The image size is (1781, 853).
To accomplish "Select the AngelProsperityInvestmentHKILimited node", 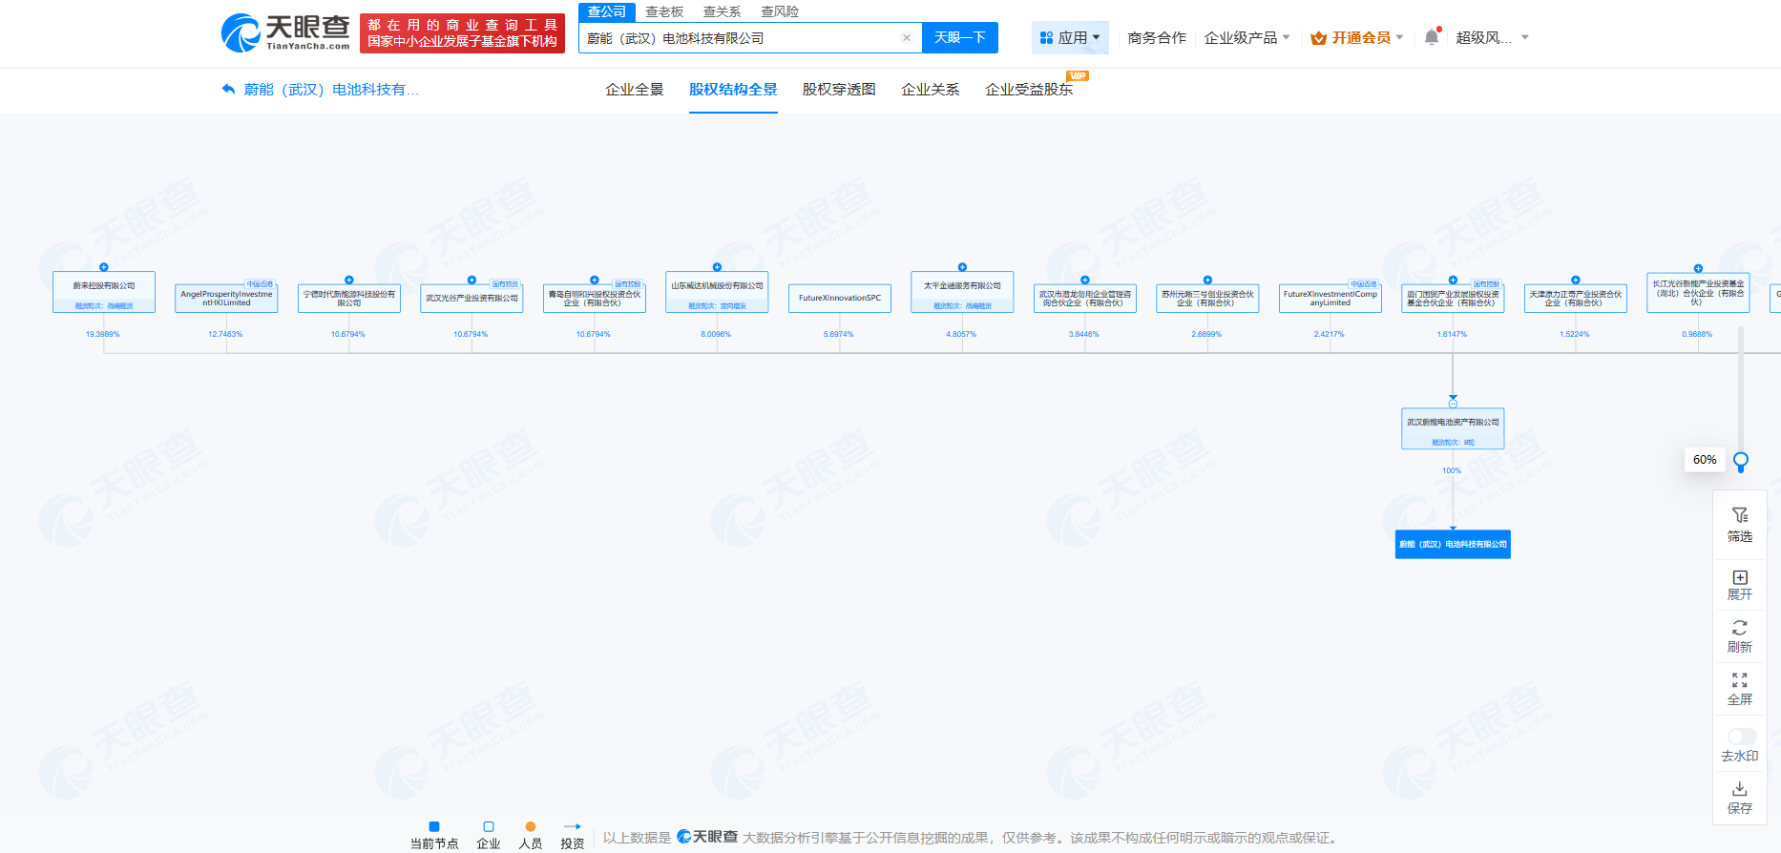I will click(x=226, y=299).
